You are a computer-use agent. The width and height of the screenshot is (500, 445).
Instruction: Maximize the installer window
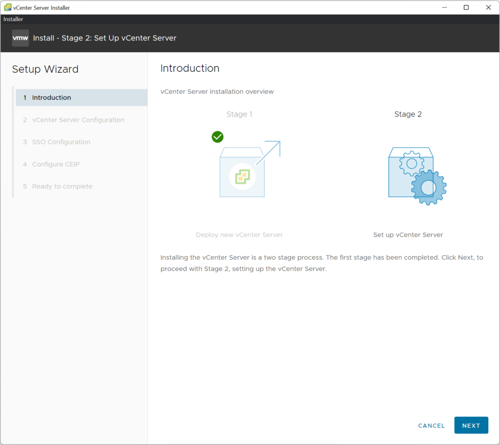pyautogui.click(x=466, y=7)
